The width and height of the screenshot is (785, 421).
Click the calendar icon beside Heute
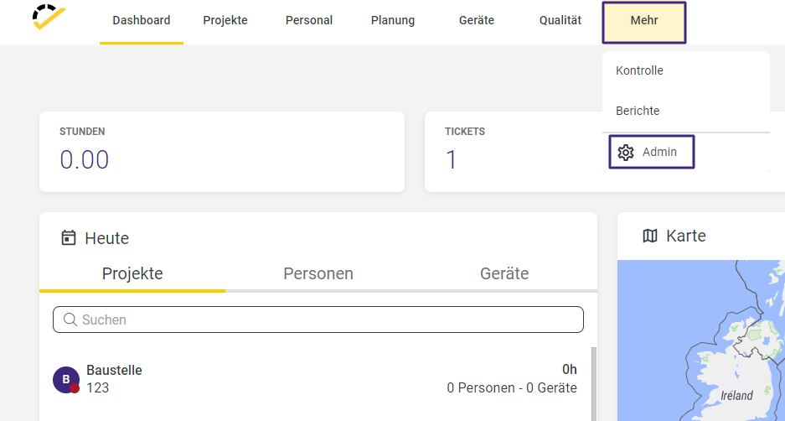click(x=69, y=237)
